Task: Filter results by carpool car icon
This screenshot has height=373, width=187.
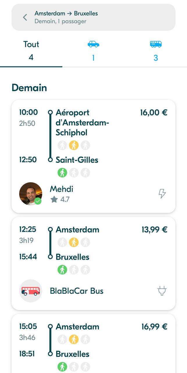Action: click(x=93, y=44)
